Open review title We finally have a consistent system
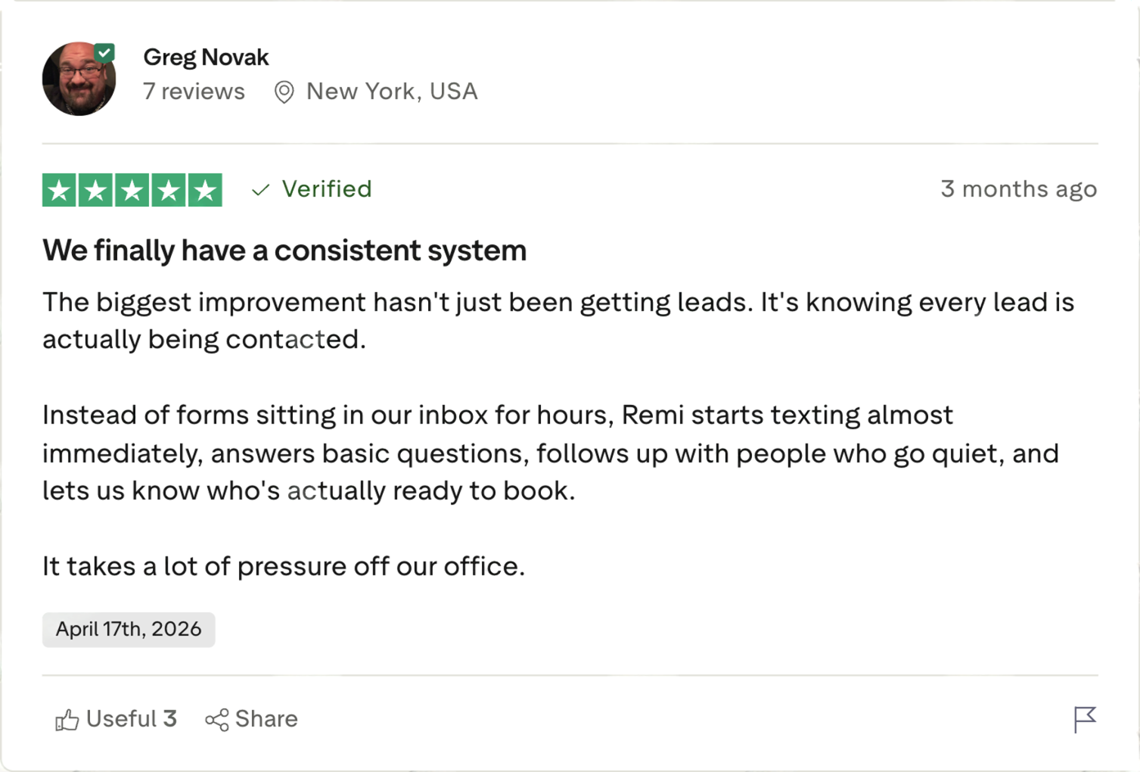 click(284, 251)
